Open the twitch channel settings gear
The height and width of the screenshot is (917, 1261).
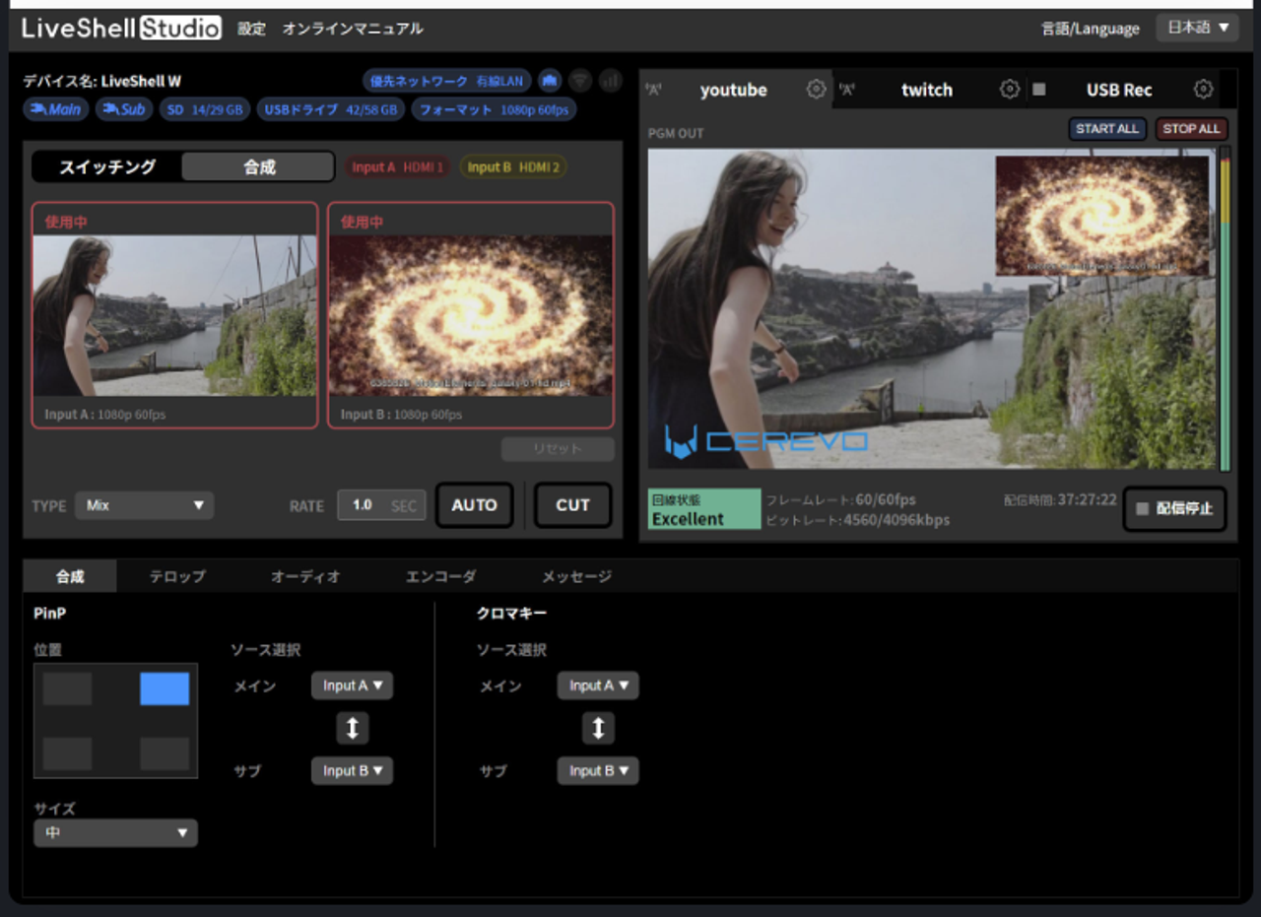point(1009,90)
